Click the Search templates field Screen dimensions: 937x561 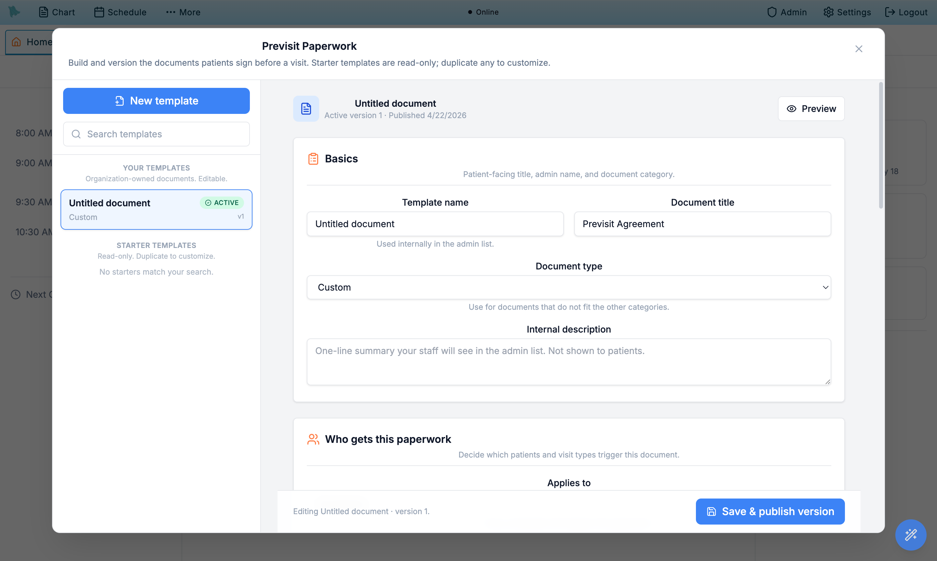(x=156, y=134)
